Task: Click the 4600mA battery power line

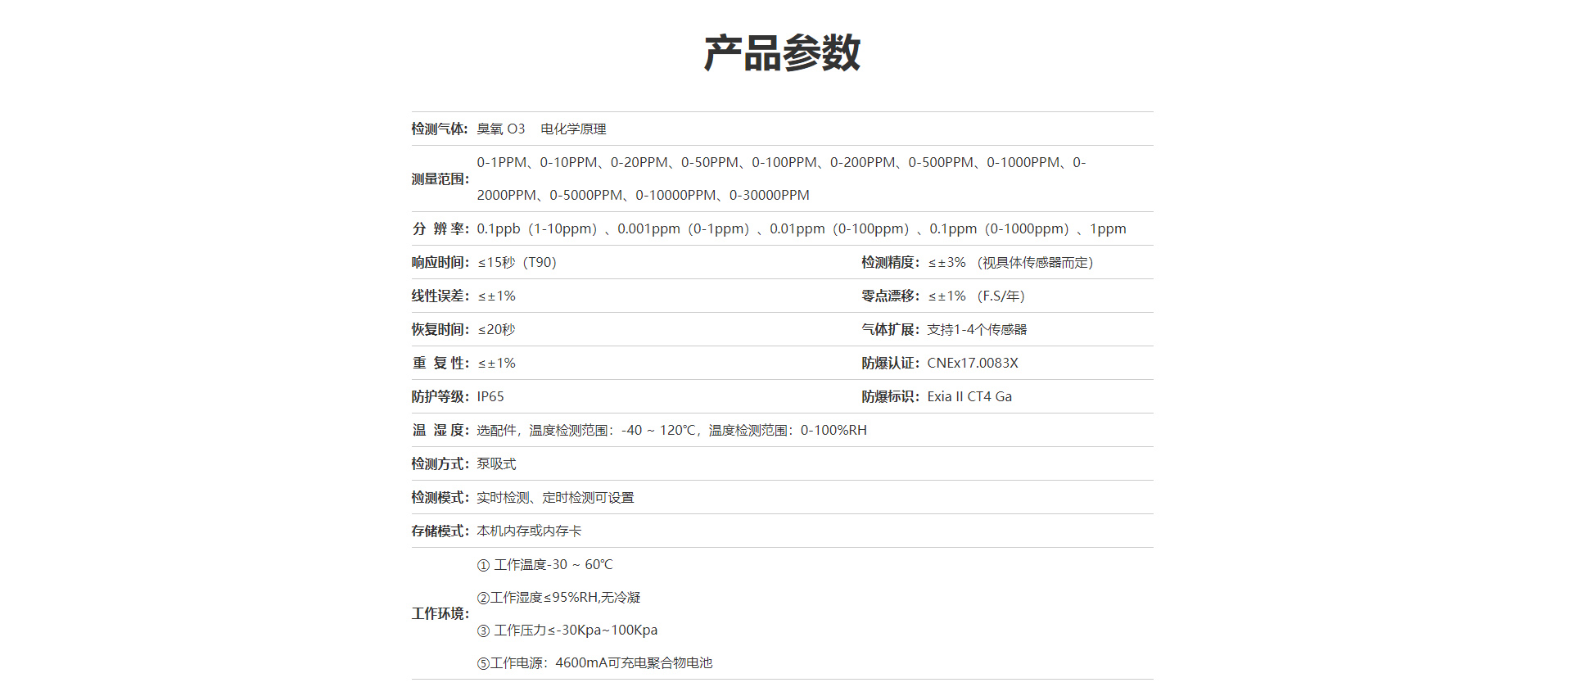Action: [595, 663]
